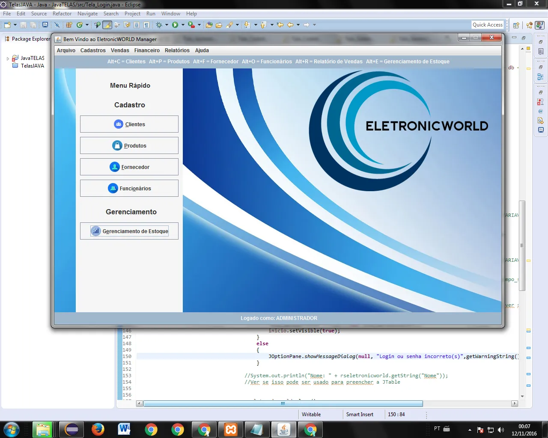Toggle the highlighted Mark Occurrences icon

coord(107,25)
